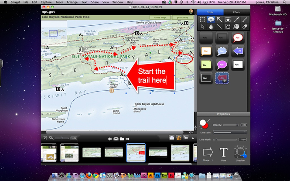The width and height of the screenshot is (290, 181).
Task: Choose the yellow sticky note callout style
Action: 206,65
